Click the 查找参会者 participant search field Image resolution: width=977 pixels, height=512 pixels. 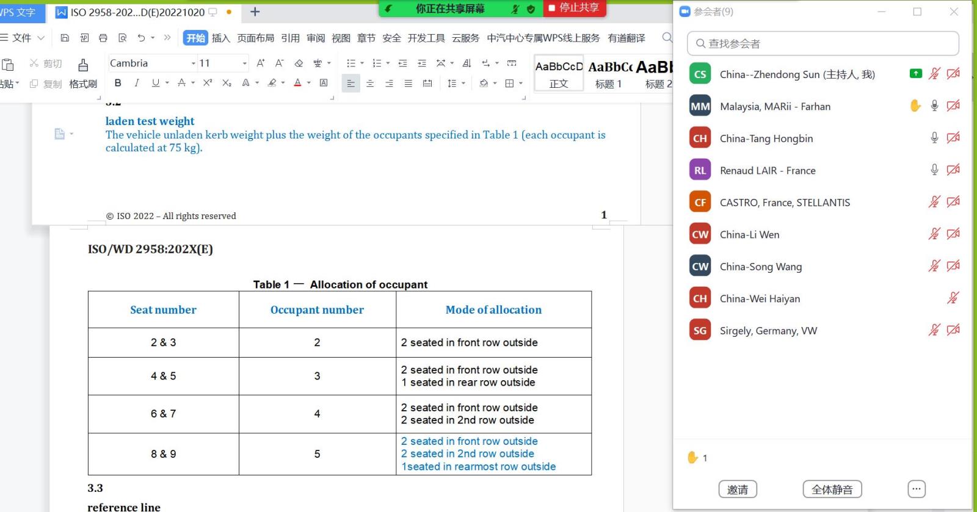coord(823,43)
